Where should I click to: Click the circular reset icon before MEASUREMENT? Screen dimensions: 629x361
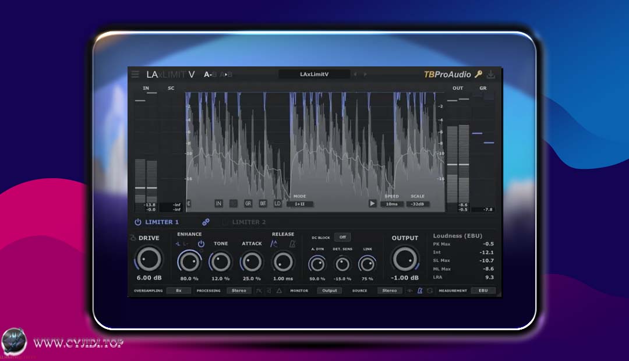(x=430, y=291)
